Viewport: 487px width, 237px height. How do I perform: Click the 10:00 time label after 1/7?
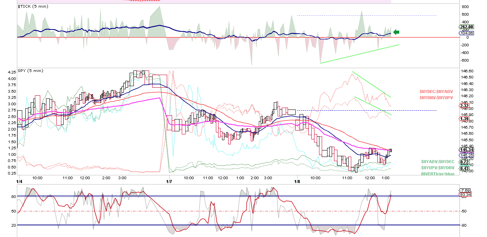coord(189,178)
